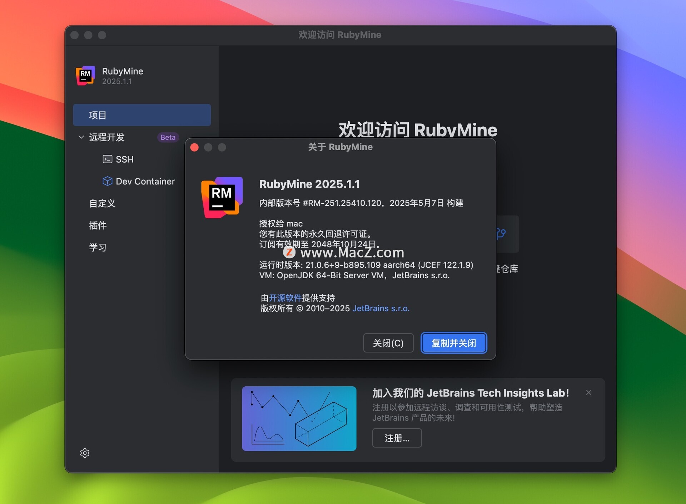The height and width of the screenshot is (504, 686).
Task: Open the JetBrains s.r.o. link
Action: (x=381, y=308)
